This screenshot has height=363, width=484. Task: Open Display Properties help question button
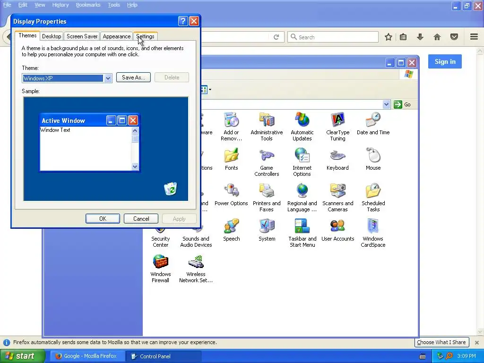click(183, 21)
